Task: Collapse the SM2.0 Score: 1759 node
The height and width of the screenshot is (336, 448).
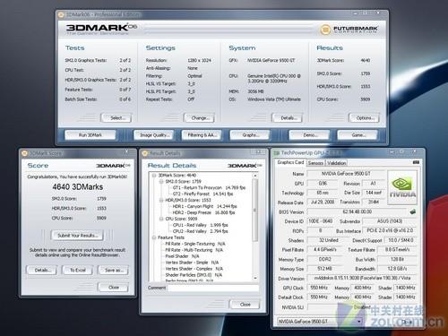Action: coord(161,182)
